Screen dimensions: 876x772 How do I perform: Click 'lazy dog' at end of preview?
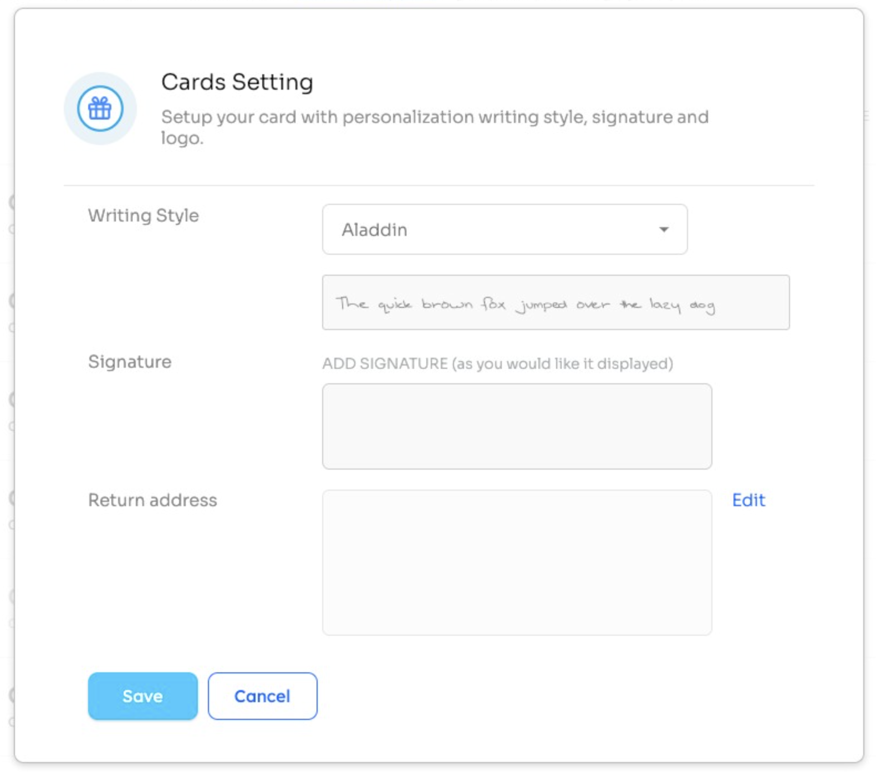tap(682, 305)
